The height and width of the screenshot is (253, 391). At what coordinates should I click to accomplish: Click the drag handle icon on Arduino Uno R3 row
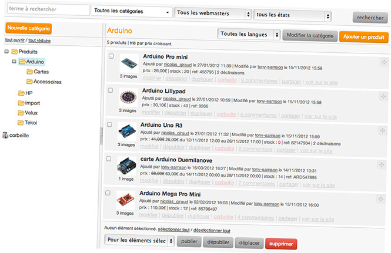[x=382, y=132]
